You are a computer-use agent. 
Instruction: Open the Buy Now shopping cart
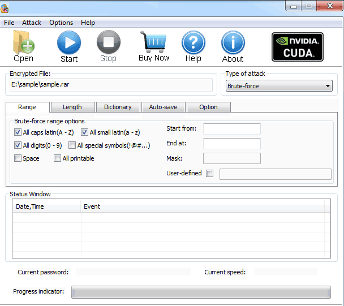coord(154,42)
